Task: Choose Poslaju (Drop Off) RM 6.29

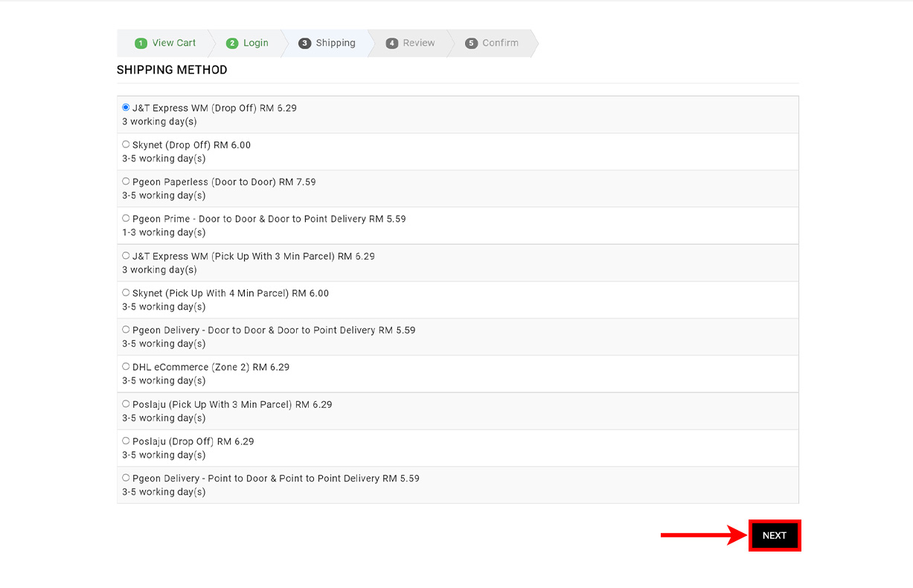Action: pos(126,441)
